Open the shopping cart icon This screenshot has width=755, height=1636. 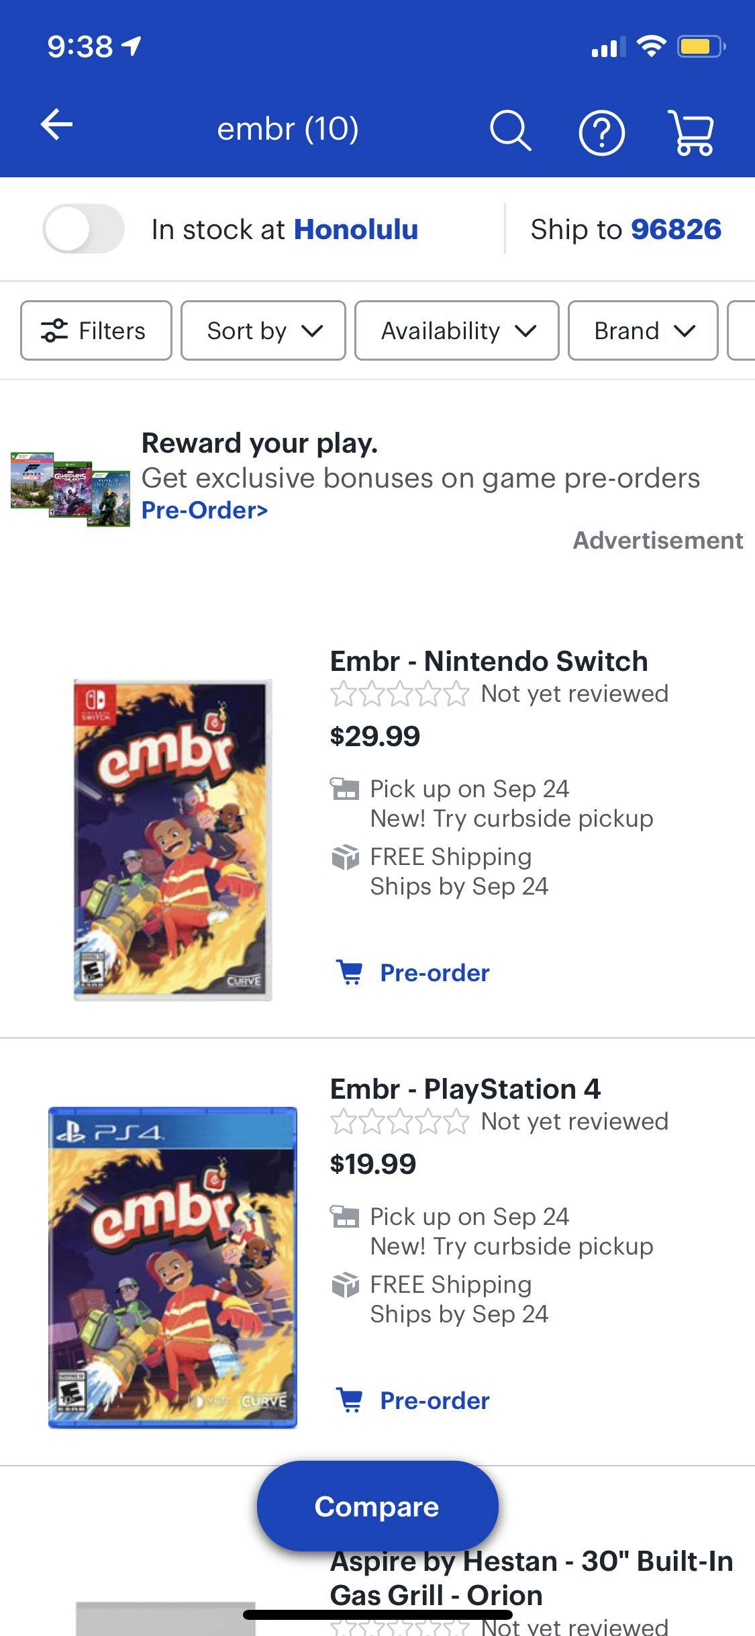point(691,133)
